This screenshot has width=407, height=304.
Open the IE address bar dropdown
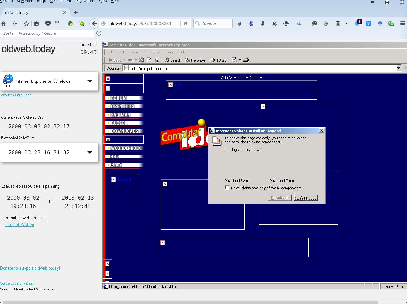tap(398, 68)
